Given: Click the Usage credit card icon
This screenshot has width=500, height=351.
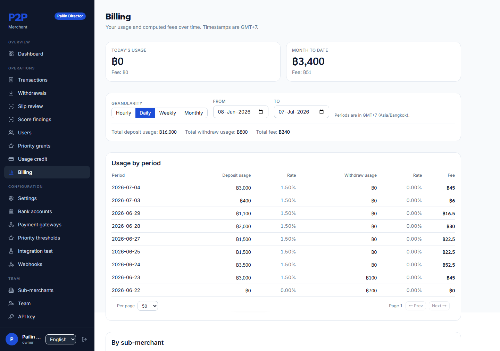Looking at the screenshot, I should 11,159.
